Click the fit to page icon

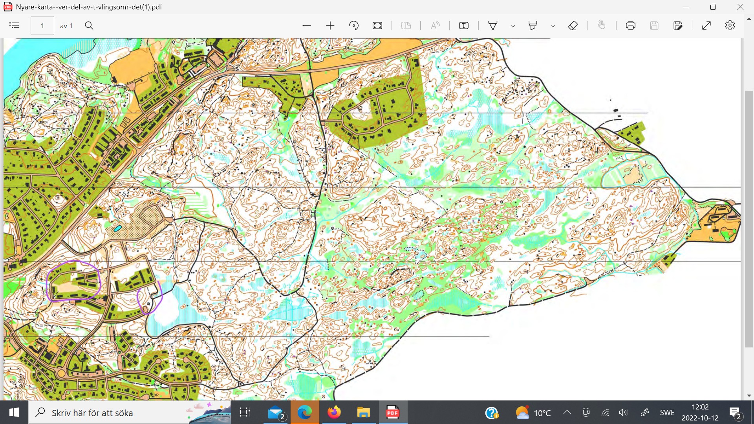377,26
